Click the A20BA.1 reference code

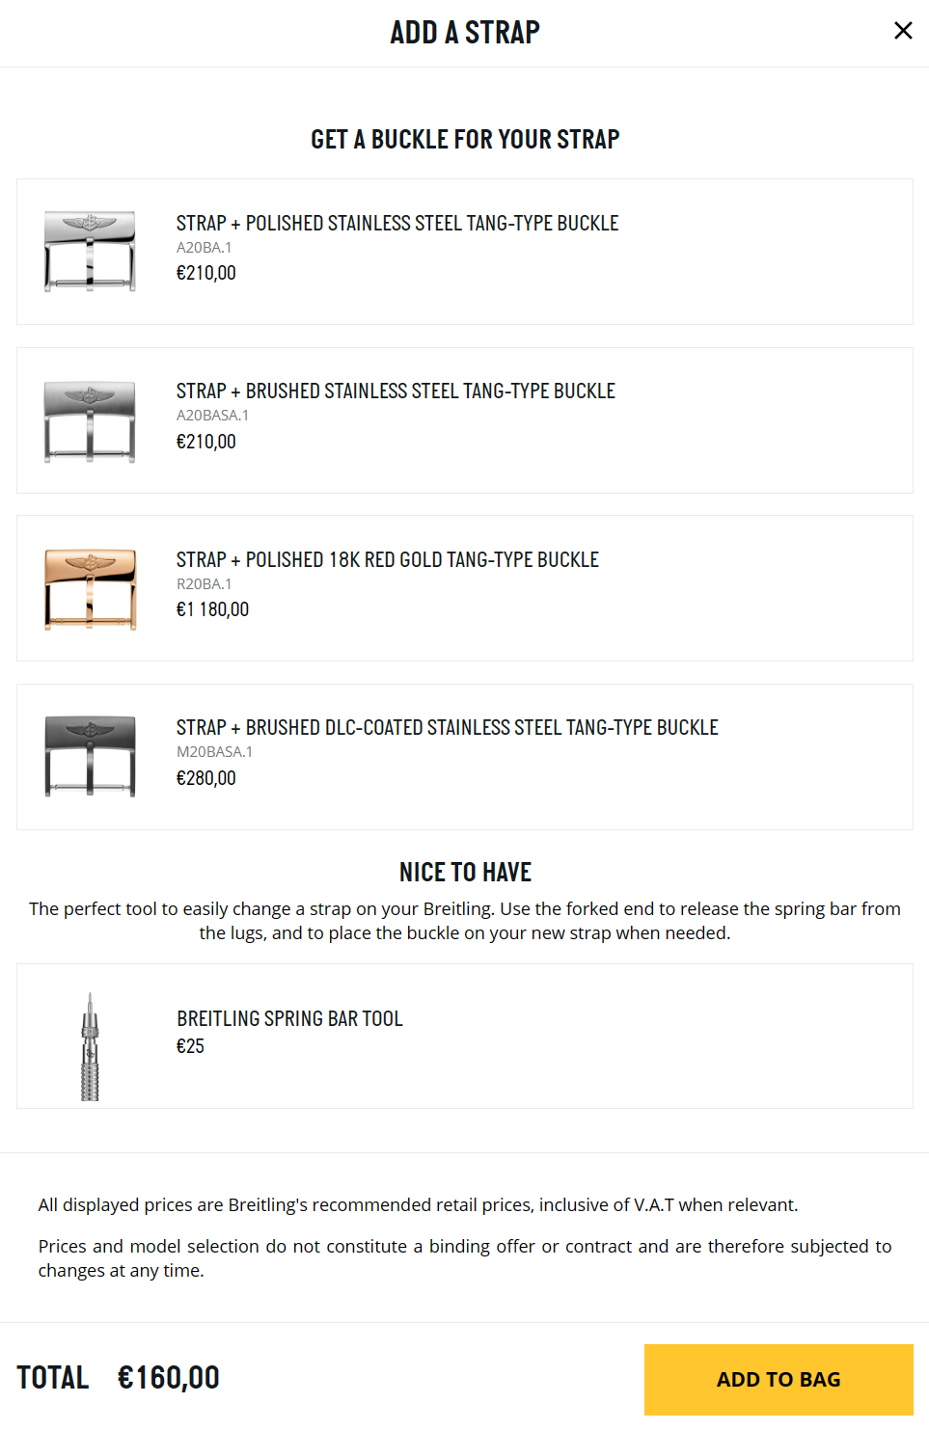(x=204, y=248)
